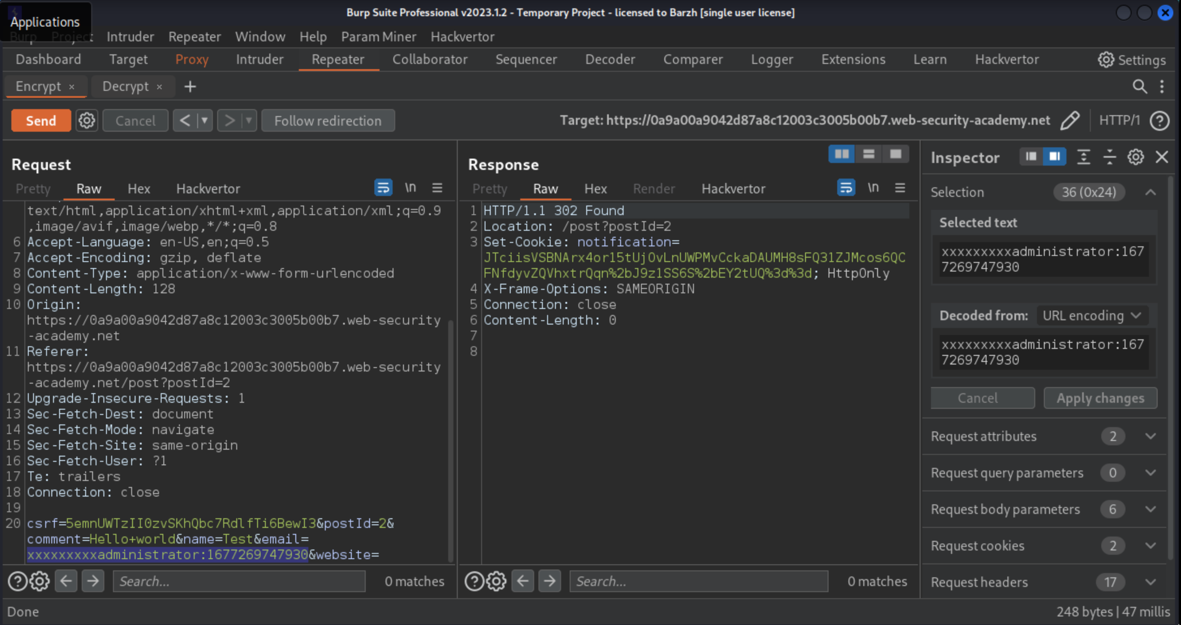Switch to top-bottom layout view

[868, 154]
